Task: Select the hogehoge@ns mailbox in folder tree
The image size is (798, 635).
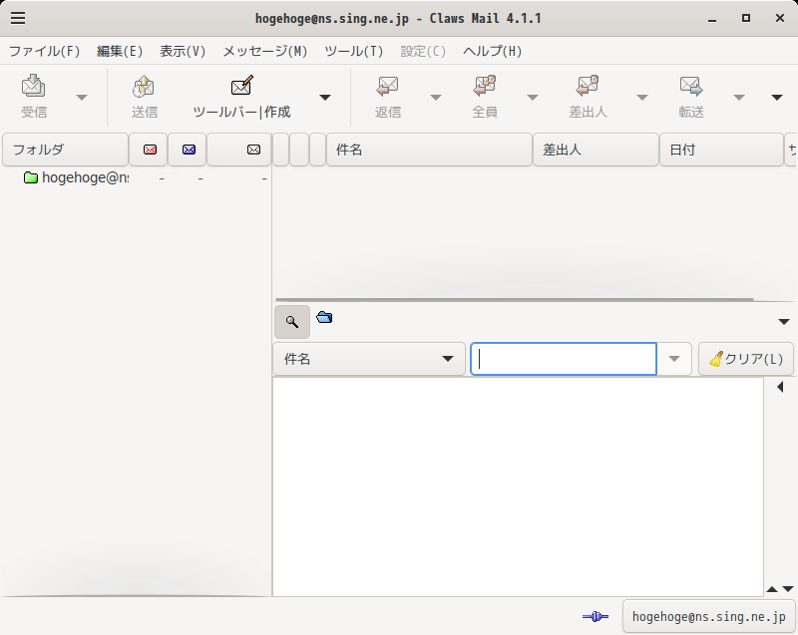Action: pyautogui.click(x=77, y=177)
